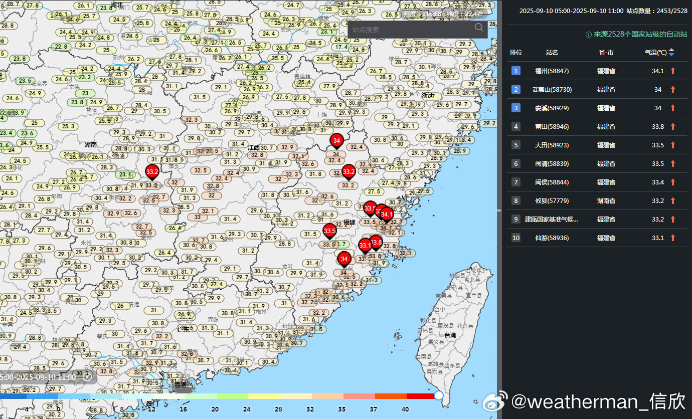Click the 气温(℃) column header text

(655, 52)
